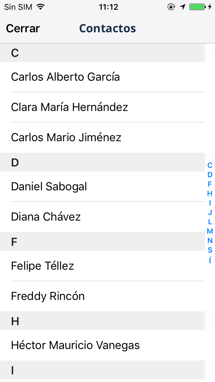Screen dimensions: 215x382
Task: Tap Cerrar to close the contact picker
Action: point(22,29)
